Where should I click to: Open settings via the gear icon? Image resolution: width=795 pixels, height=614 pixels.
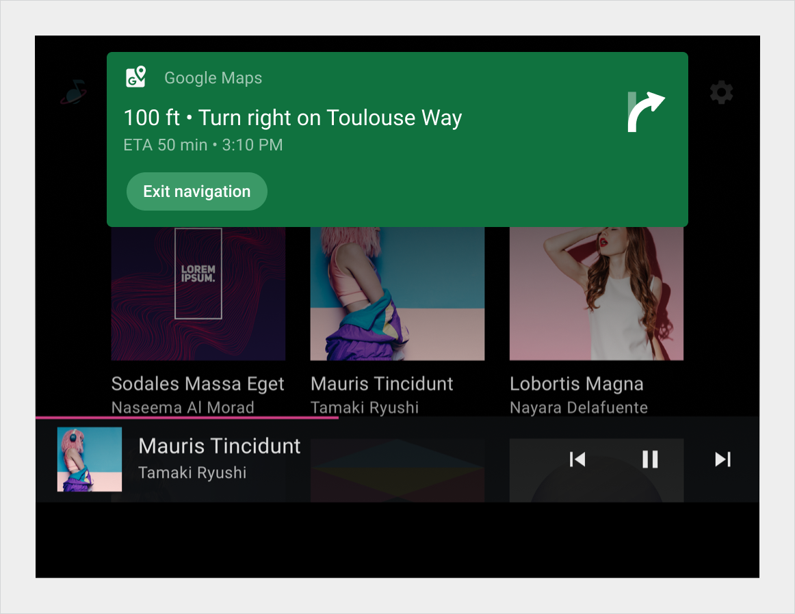click(720, 92)
